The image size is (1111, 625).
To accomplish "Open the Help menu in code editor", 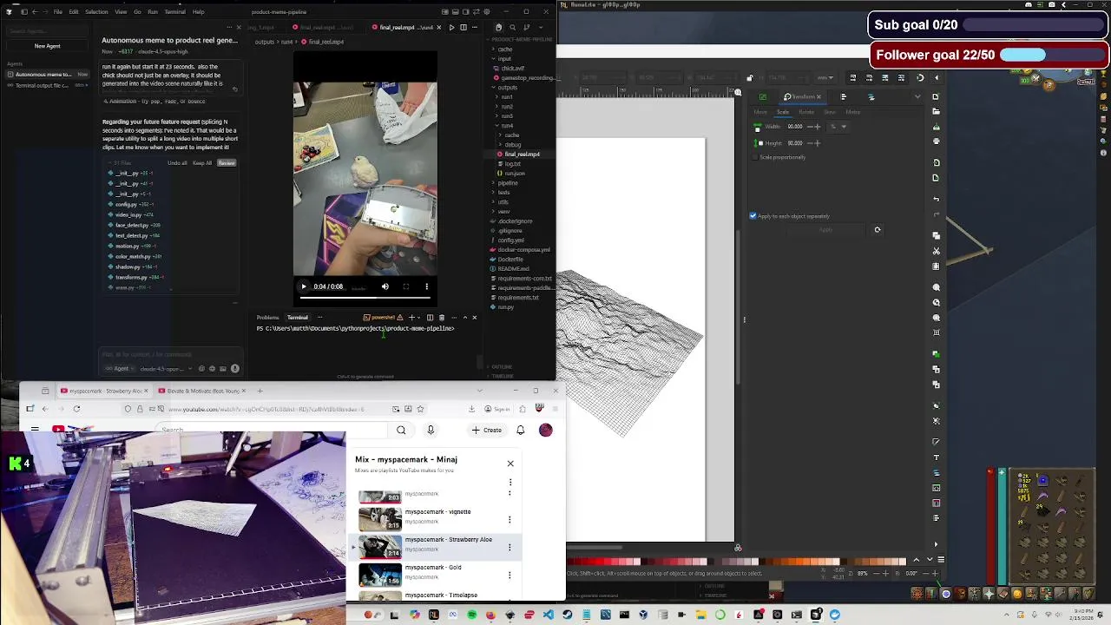I will [198, 12].
